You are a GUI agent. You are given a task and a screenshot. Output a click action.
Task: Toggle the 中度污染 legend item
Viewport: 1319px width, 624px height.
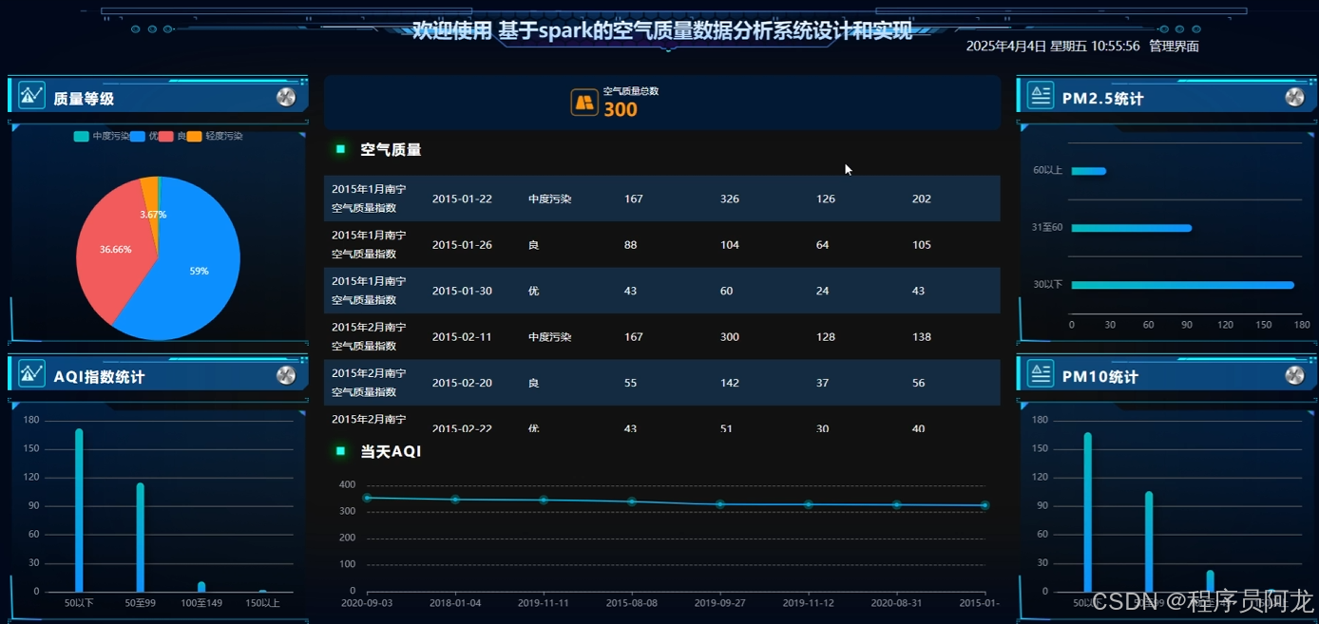point(102,137)
